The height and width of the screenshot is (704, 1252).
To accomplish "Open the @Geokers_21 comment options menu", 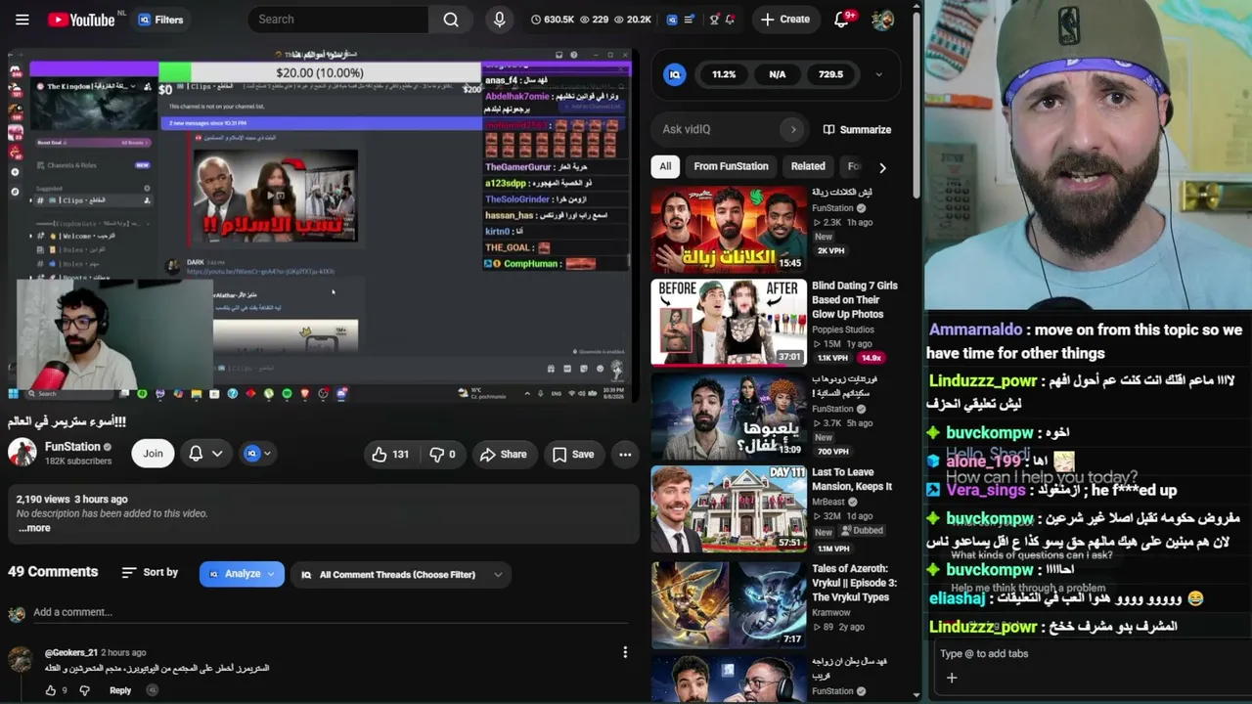I will point(625,652).
